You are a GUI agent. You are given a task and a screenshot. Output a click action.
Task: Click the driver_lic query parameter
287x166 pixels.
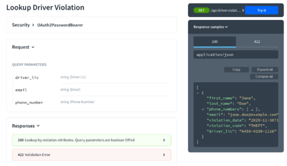(26, 77)
